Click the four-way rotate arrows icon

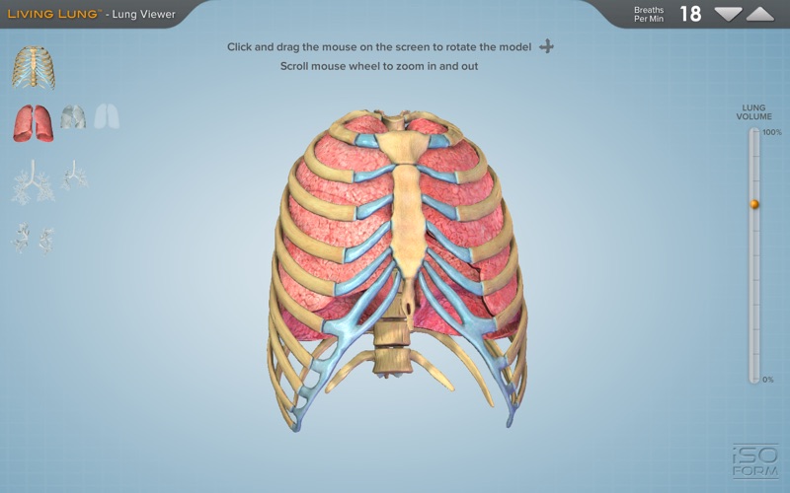click(x=547, y=46)
